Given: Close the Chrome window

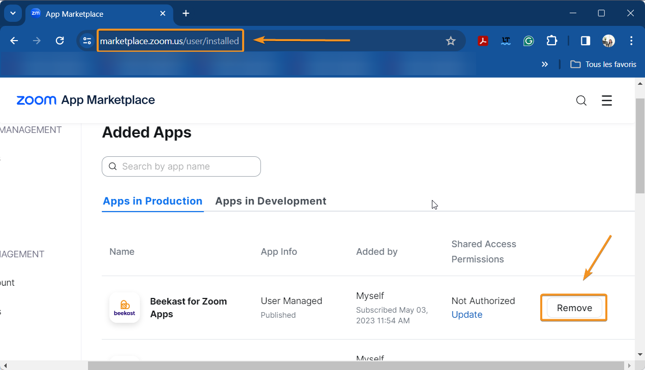Looking at the screenshot, I should 630,13.
